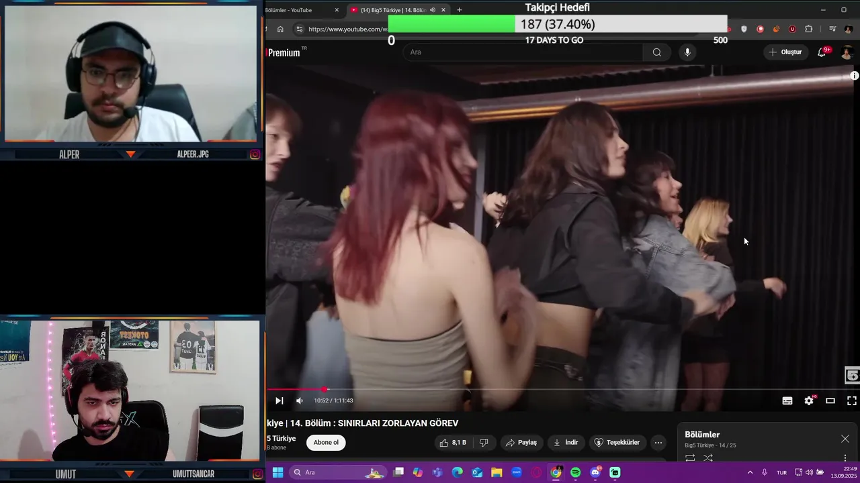Open the extensions puzzle menu
This screenshot has width=860, height=483.
pos(808,29)
